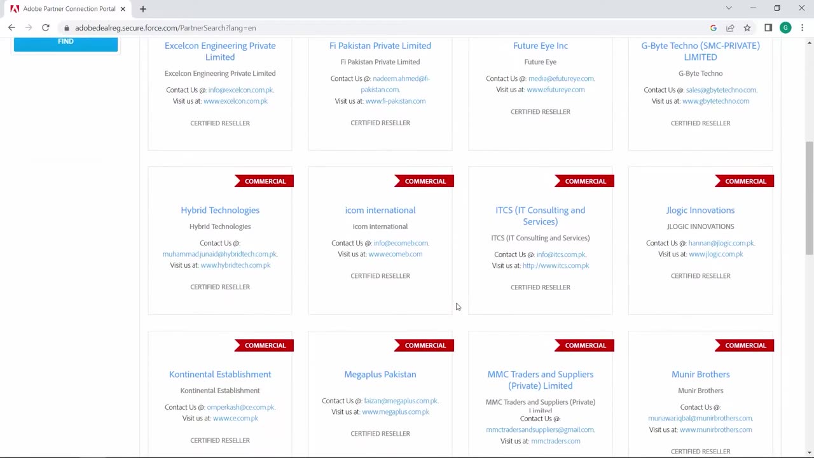Email sales@gbytetechno.com

click(721, 90)
